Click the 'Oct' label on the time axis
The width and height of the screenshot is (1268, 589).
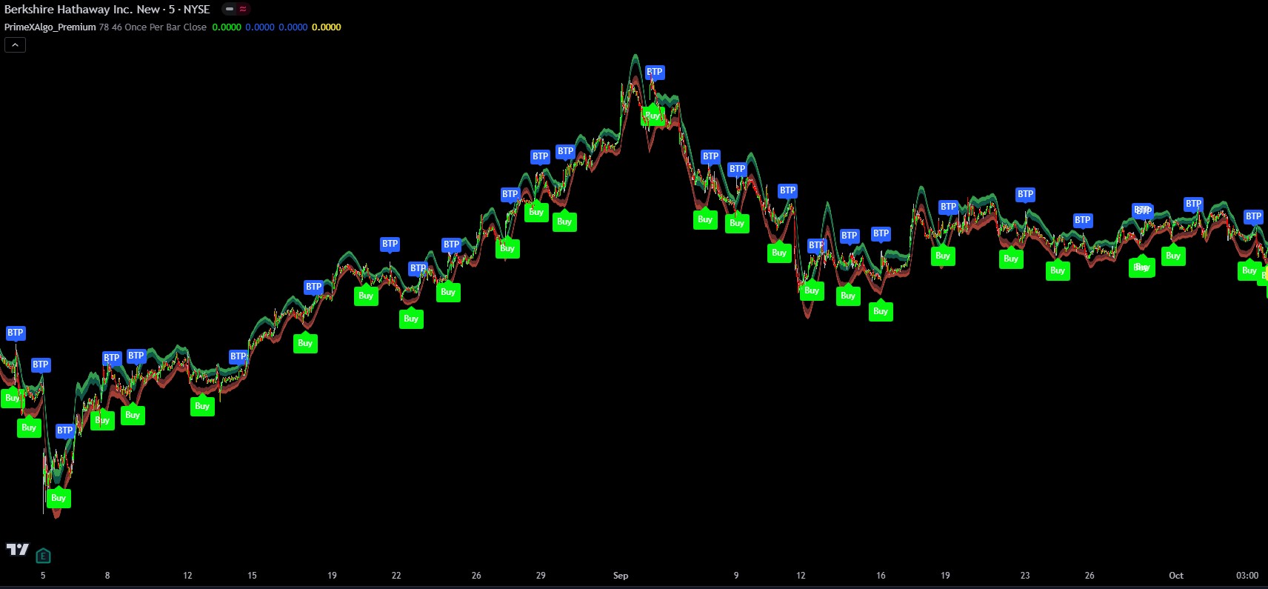1176,576
